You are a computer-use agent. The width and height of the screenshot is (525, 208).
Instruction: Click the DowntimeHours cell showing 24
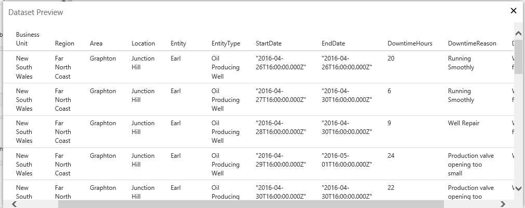pyautogui.click(x=391, y=155)
